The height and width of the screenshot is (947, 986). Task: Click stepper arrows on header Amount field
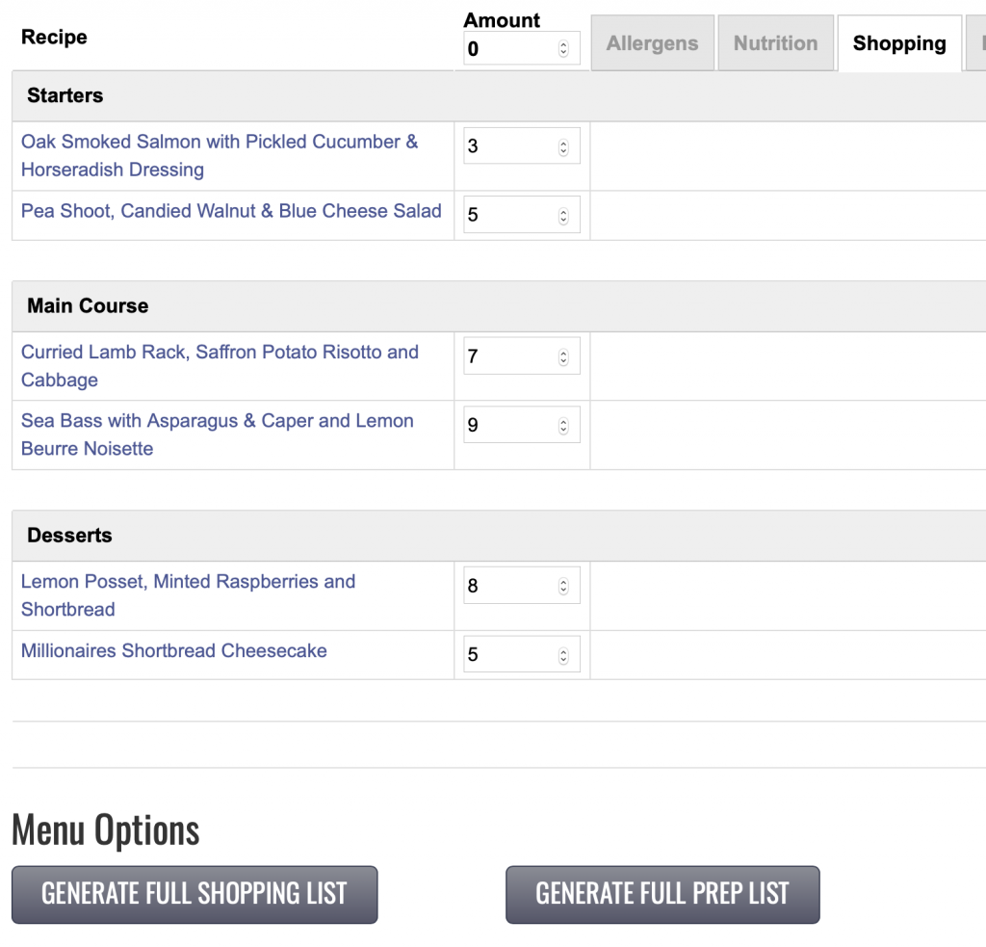point(563,48)
